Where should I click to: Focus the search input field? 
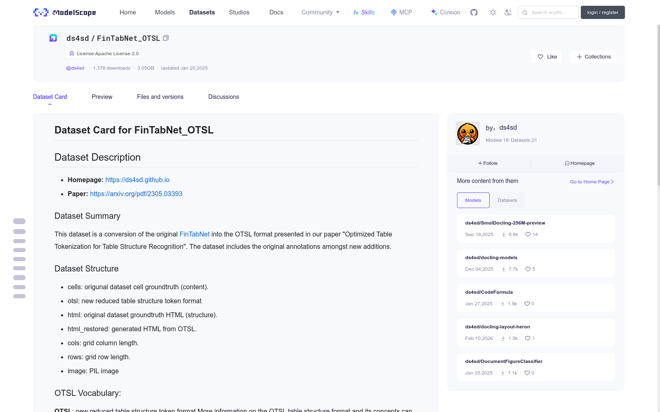coord(549,12)
